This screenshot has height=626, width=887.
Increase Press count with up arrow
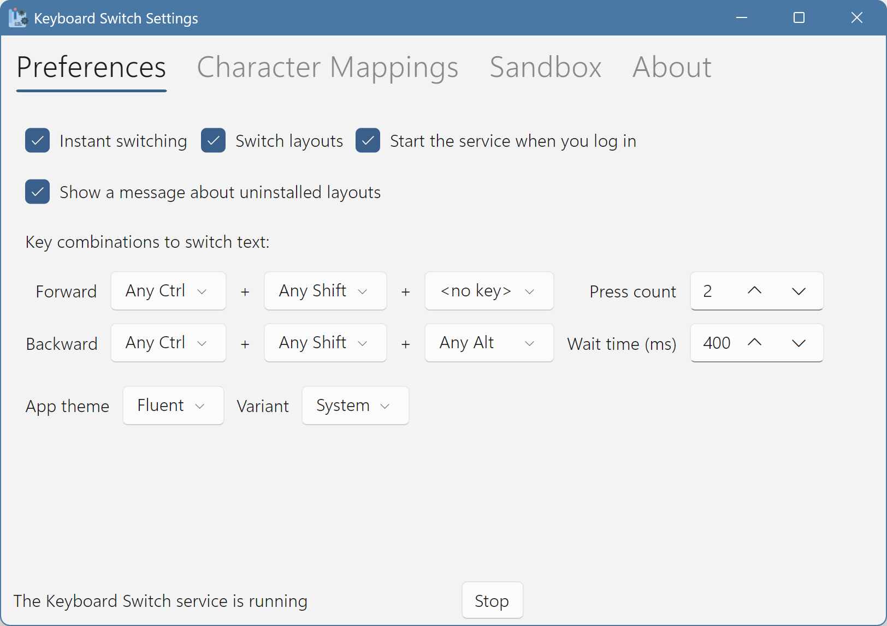tap(754, 291)
